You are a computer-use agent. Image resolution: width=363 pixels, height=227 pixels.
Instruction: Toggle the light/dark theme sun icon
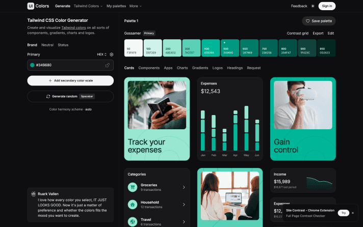(x=313, y=6)
